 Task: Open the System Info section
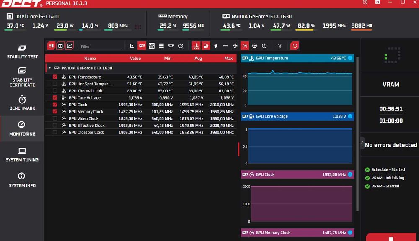pos(22,180)
